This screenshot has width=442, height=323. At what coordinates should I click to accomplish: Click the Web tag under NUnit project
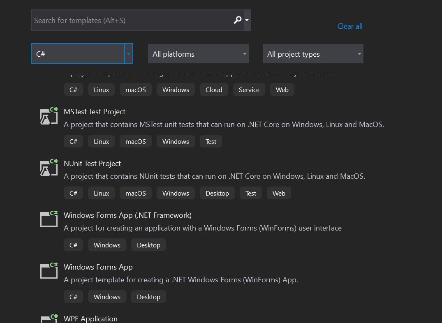coord(279,194)
